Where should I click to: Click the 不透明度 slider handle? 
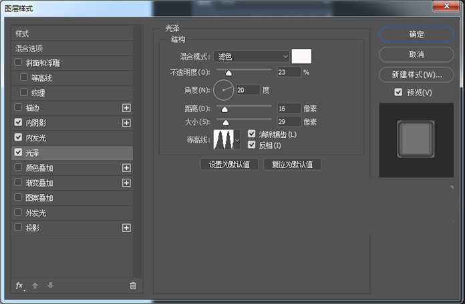(x=228, y=73)
